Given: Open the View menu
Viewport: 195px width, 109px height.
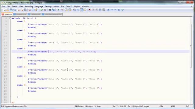Looking at the screenshot, I should (x=21, y=6).
